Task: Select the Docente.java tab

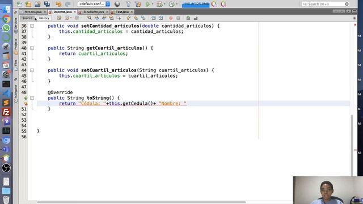Action: click(x=62, y=12)
